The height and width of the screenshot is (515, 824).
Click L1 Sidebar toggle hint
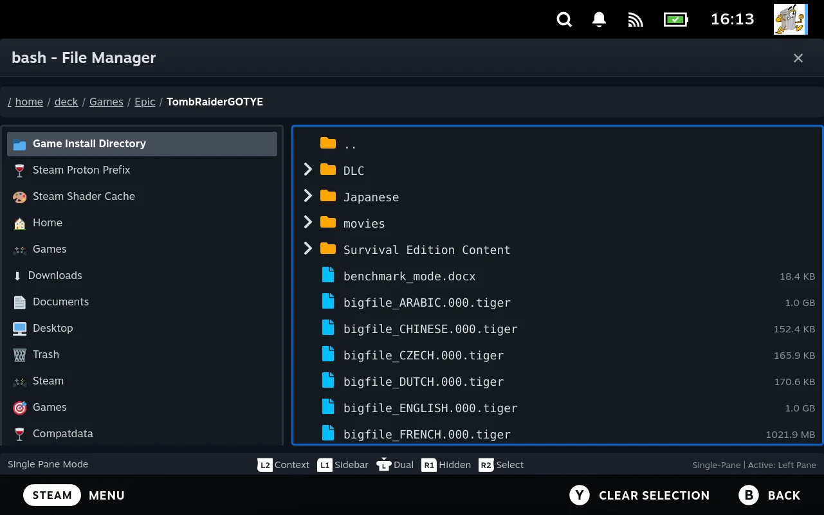pos(343,465)
